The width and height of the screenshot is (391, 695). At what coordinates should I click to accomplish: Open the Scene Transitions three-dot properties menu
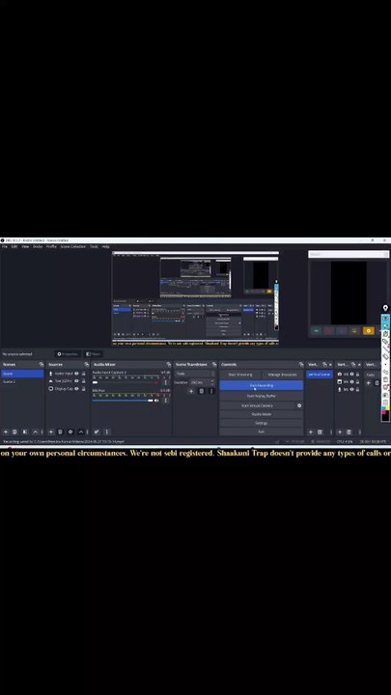point(211,391)
